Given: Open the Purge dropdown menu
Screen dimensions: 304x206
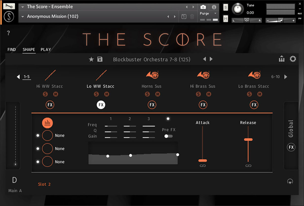Looking at the screenshot, I should (x=215, y=13).
